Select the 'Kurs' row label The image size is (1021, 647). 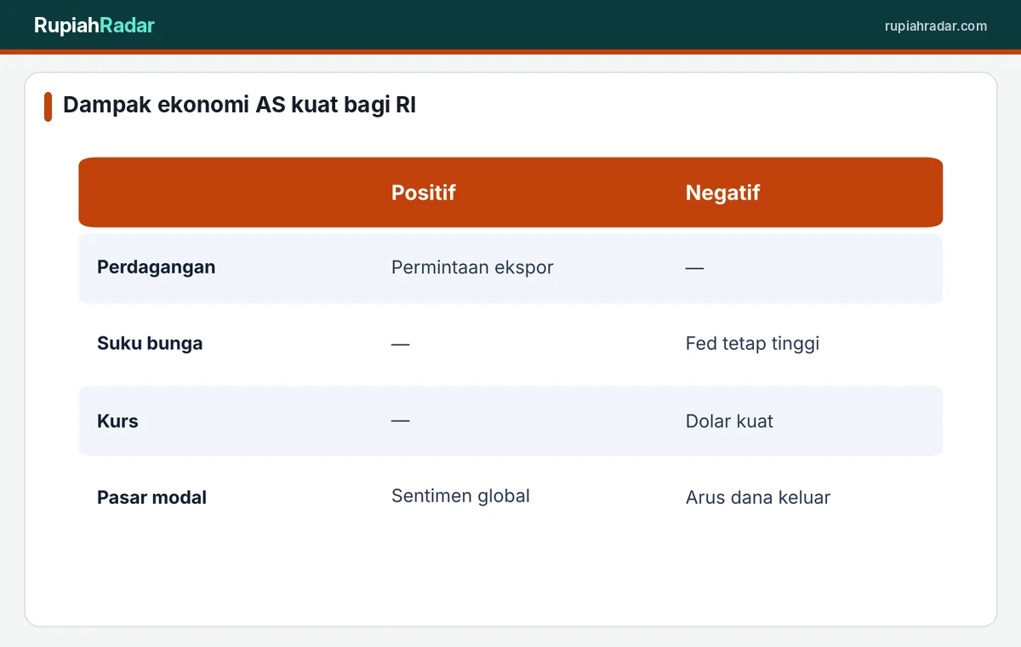coord(117,421)
